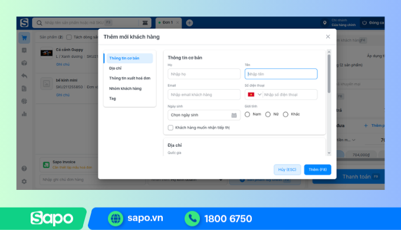Image resolution: width=401 pixels, height=230 pixels.
Task: Go to the Nhóm khách hàng section
Action: [125, 88]
